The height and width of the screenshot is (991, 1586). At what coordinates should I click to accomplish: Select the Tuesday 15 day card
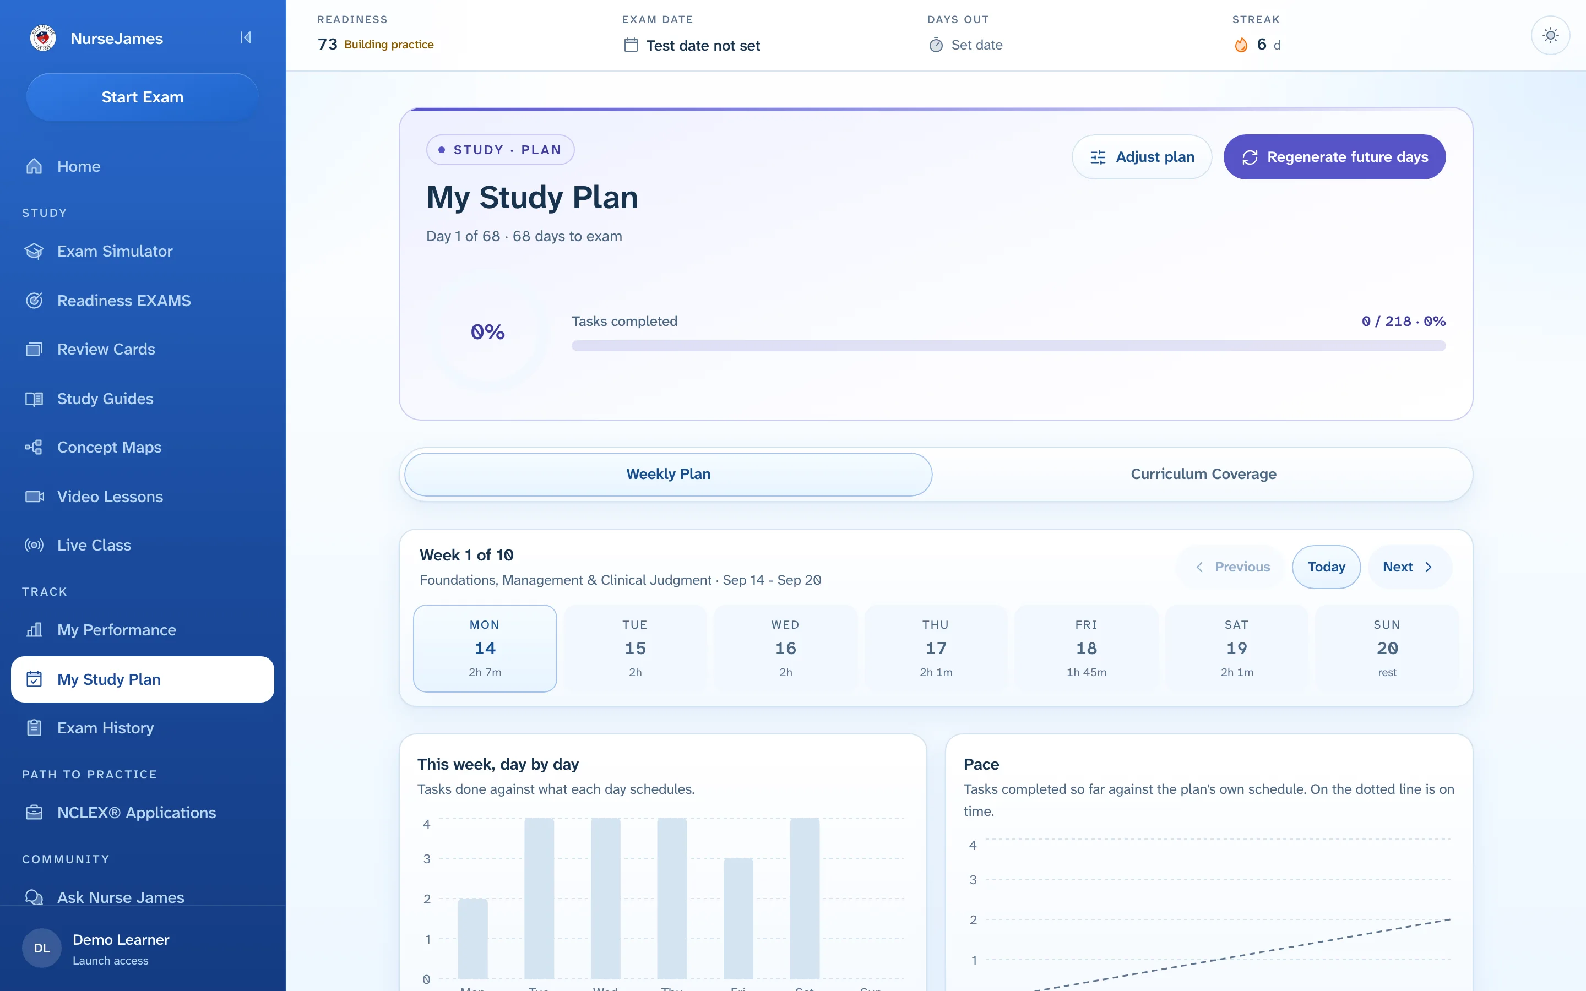coord(635,648)
